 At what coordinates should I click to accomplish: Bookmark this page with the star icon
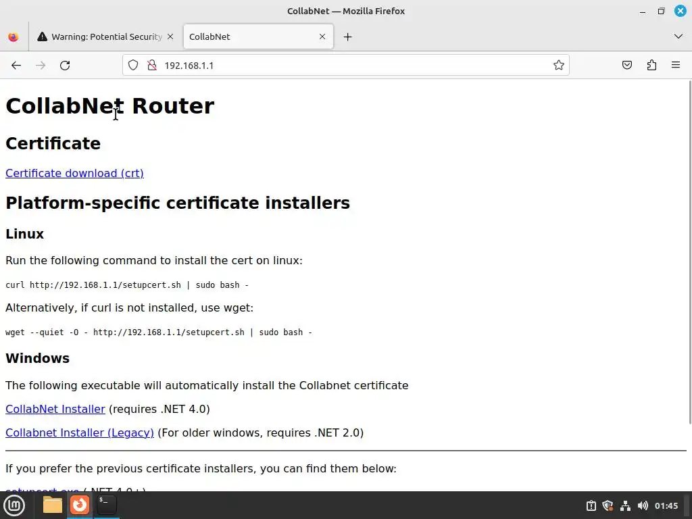[x=559, y=66]
